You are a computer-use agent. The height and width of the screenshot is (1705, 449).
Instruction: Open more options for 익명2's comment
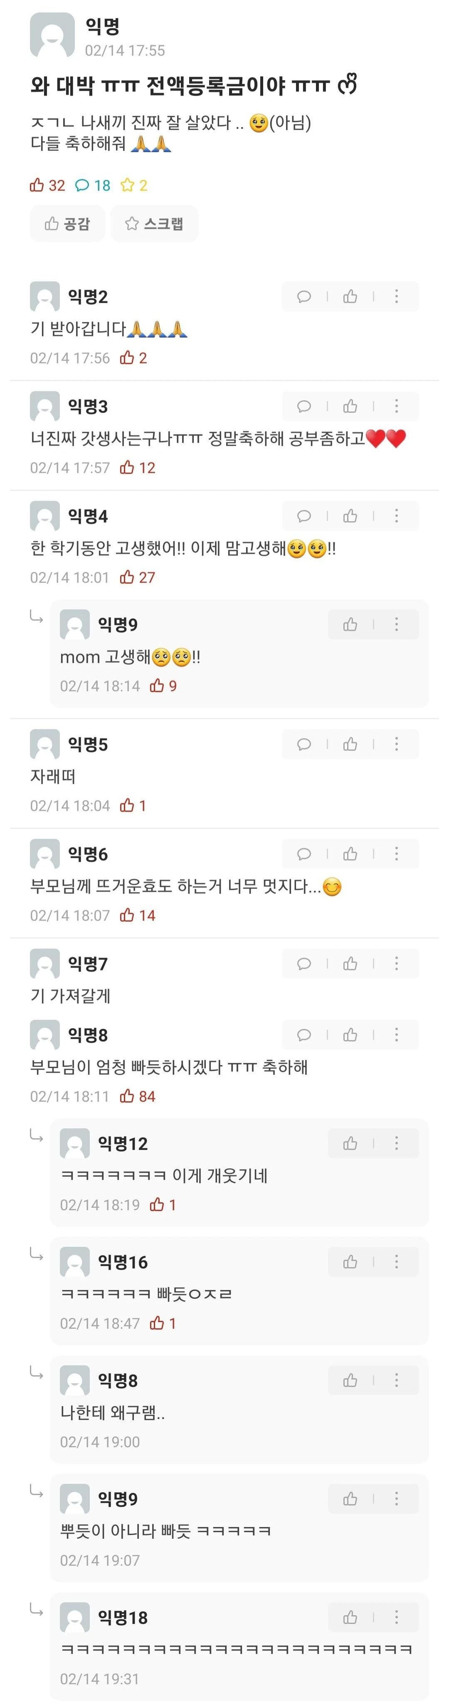coord(396,296)
